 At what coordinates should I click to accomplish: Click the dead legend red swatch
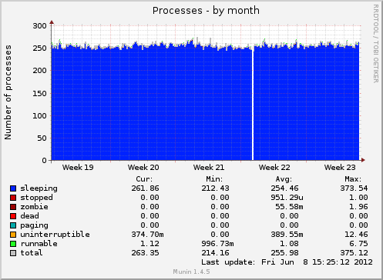click(13, 216)
